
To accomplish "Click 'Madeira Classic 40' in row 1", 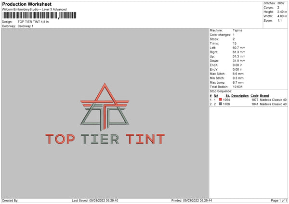I will (273, 100).
